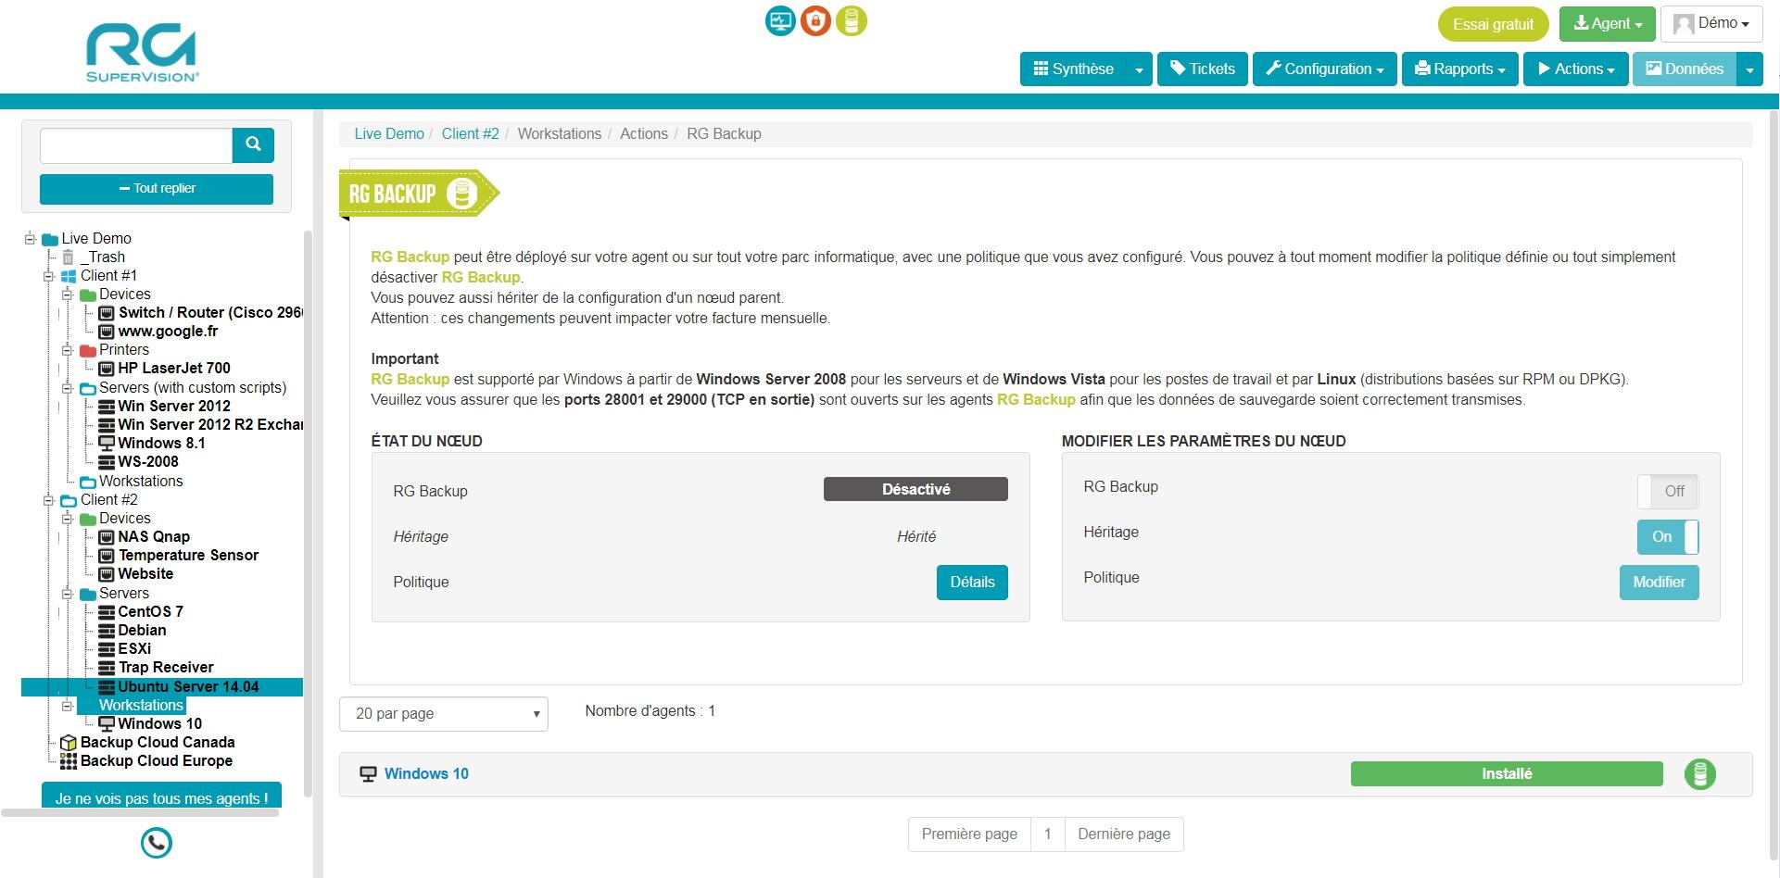Click the tree search input field

136,145
